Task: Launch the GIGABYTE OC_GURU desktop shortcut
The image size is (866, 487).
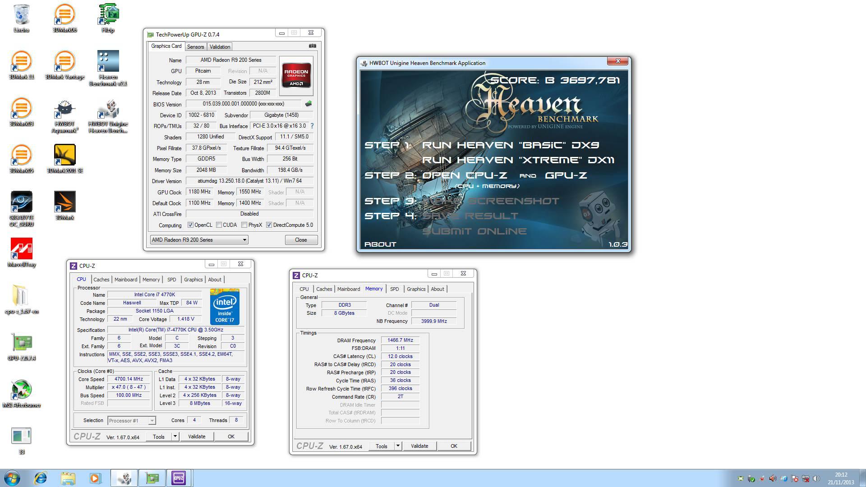Action: pos(21,208)
